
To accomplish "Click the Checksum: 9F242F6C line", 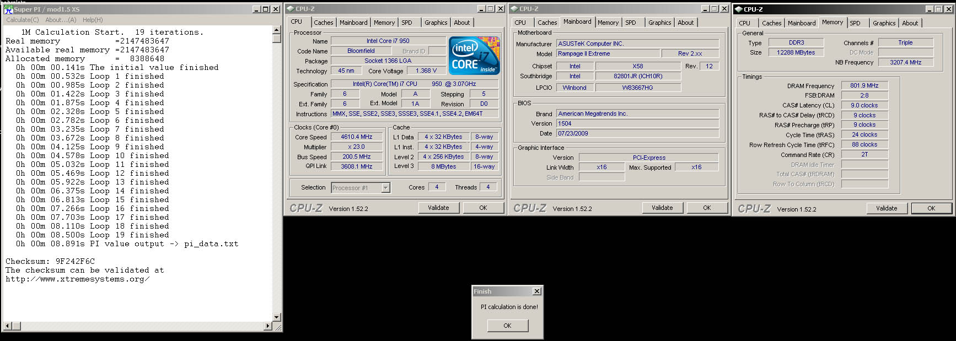I will (x=50, y=261).
